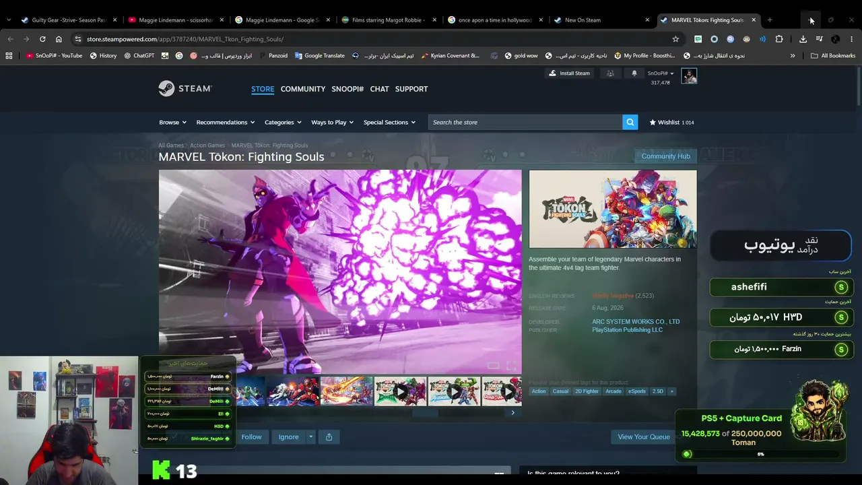Select the eSports tag
This screenshot has width=862, height=485.
[636, 391]
